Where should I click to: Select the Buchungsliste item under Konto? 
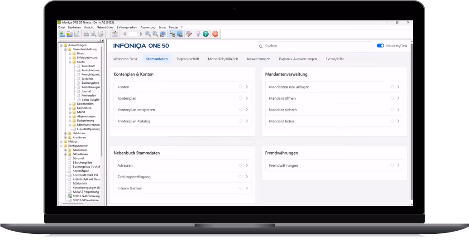coord(90,83)
